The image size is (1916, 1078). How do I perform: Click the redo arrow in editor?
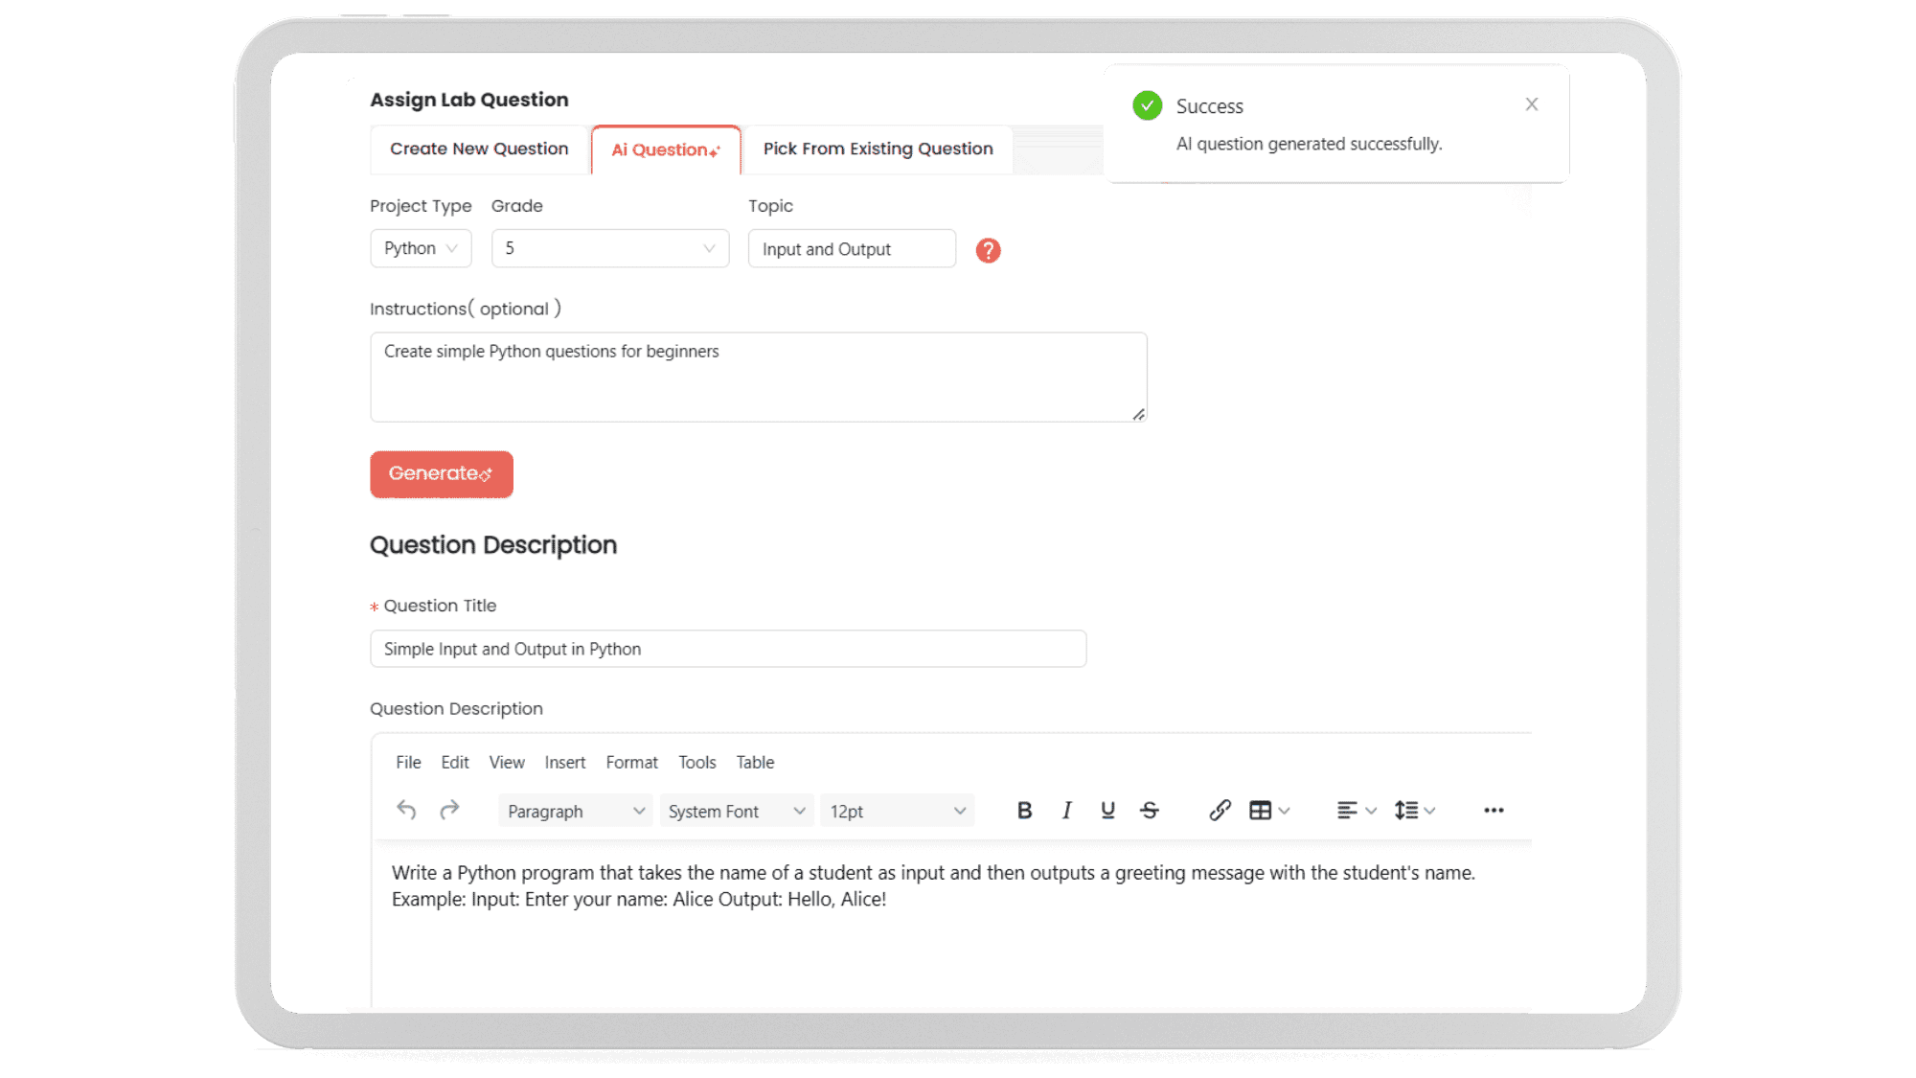(x=449, y=811)
